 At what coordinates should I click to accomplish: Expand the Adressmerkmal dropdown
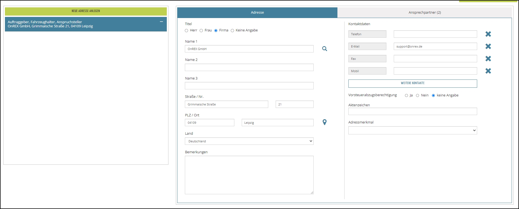point(412,130)
